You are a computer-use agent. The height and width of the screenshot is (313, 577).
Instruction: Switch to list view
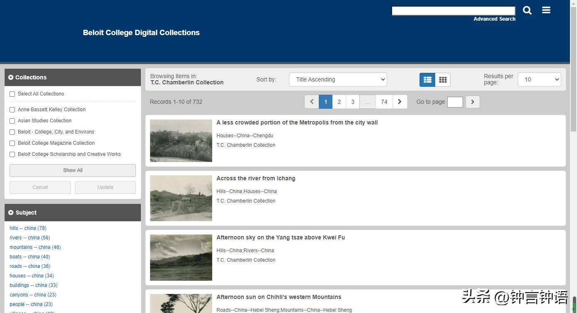427,80
